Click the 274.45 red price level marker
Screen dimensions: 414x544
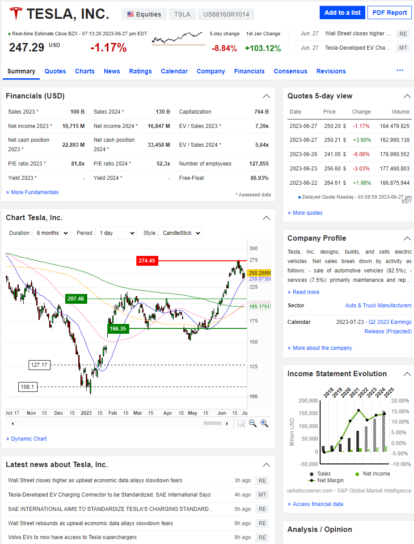click(147, 260)
